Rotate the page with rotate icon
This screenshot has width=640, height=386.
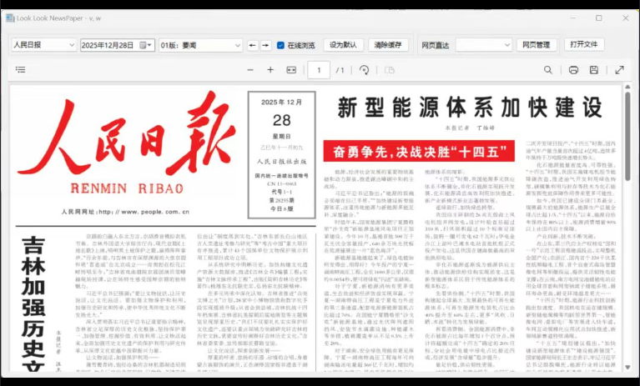[x=364, y=70]
